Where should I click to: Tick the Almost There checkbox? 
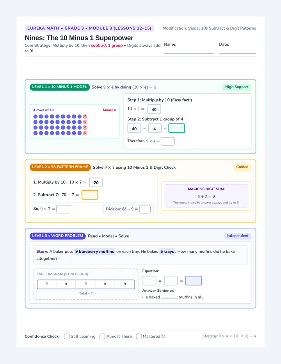pyautogui.click(x=102, y=336)
